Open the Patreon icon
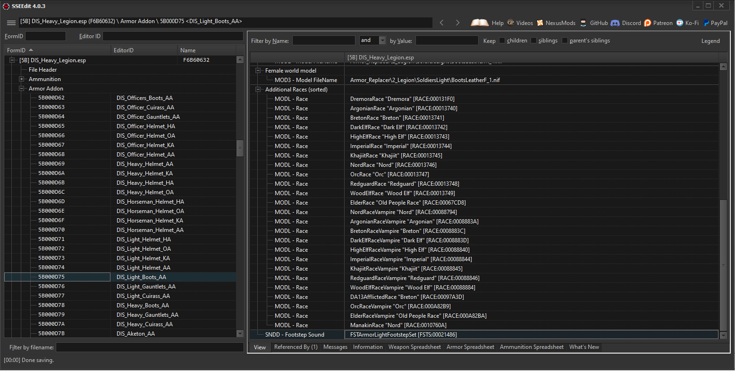This screenshot has width=735, height=371. click(x=648, y=23)
